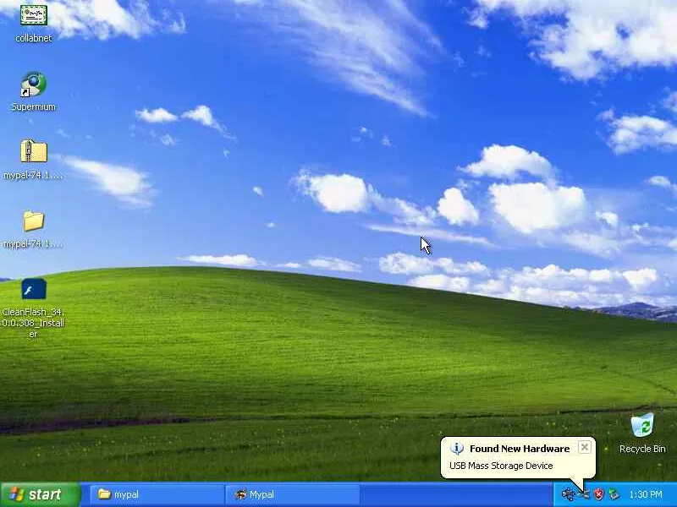Click the red Security Center shield icon
The image size is (677, 507).
point(599,494)
